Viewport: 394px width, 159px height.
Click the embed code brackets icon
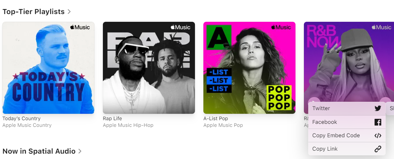click(378, 136)
